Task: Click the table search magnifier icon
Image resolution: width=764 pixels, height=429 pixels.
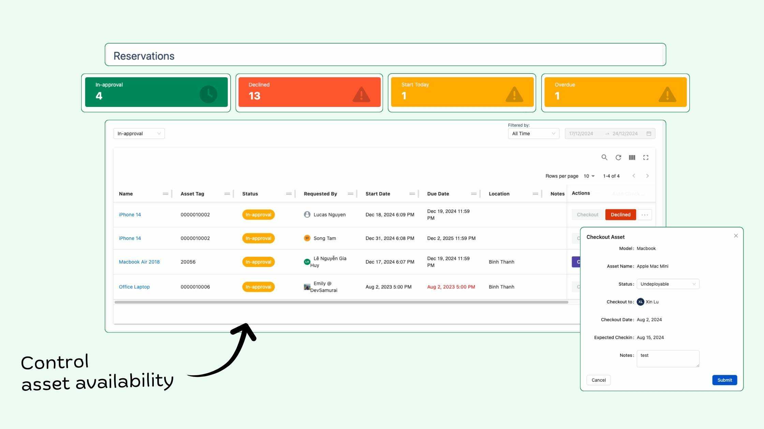Action: pos(604,157)
